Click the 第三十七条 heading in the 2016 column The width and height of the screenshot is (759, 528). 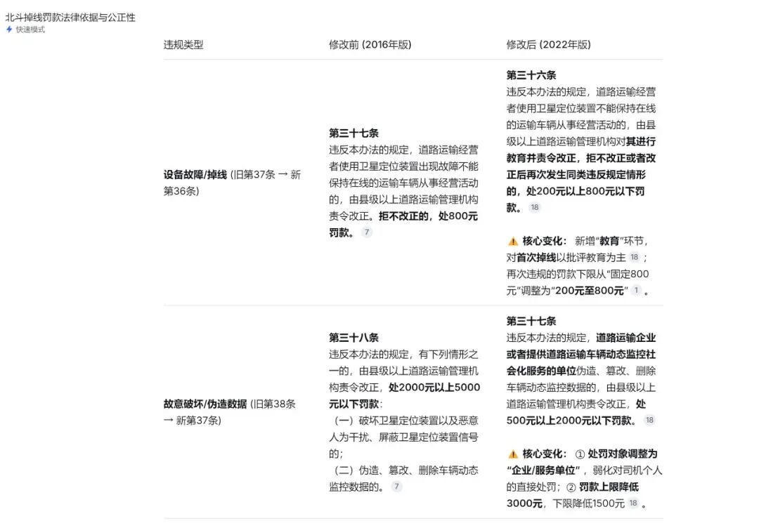coord(353,133)
